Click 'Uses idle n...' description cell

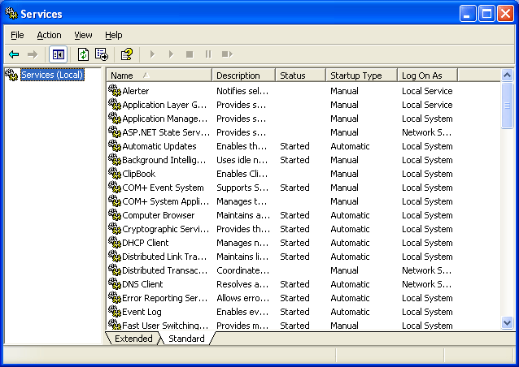242,160
